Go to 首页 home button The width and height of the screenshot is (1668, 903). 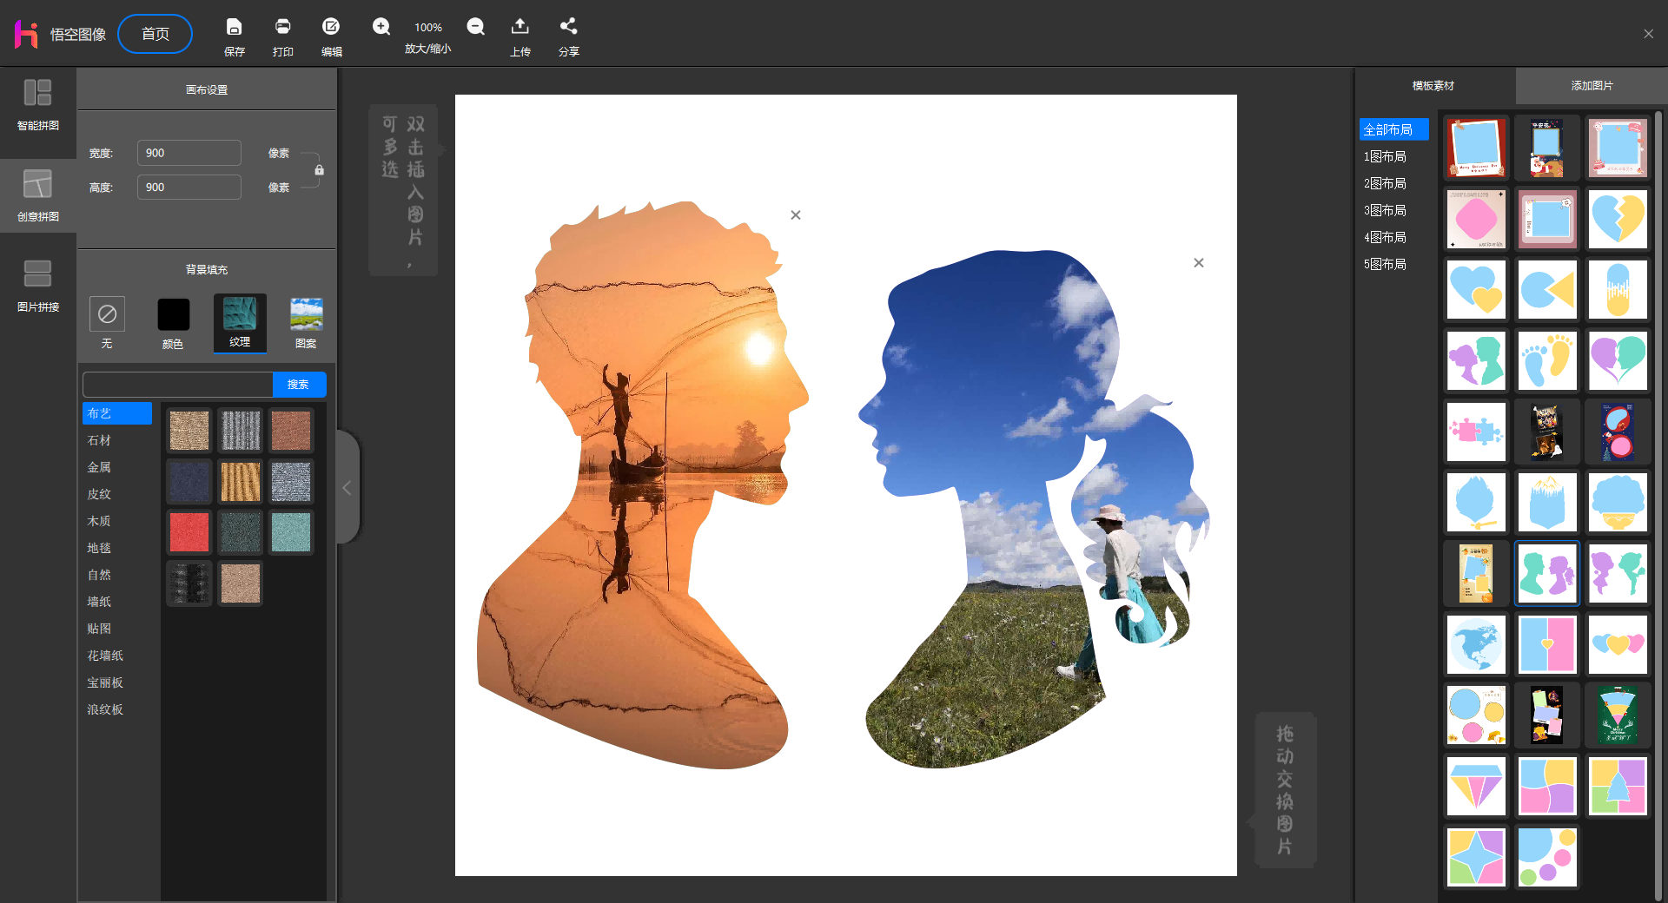[x=156, y=34]
